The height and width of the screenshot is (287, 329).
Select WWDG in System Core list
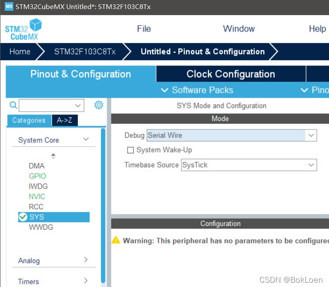pos(41,227)
